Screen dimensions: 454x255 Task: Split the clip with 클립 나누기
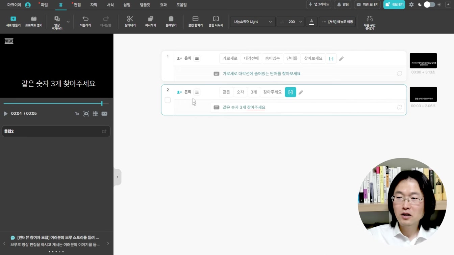pos(216,21)
